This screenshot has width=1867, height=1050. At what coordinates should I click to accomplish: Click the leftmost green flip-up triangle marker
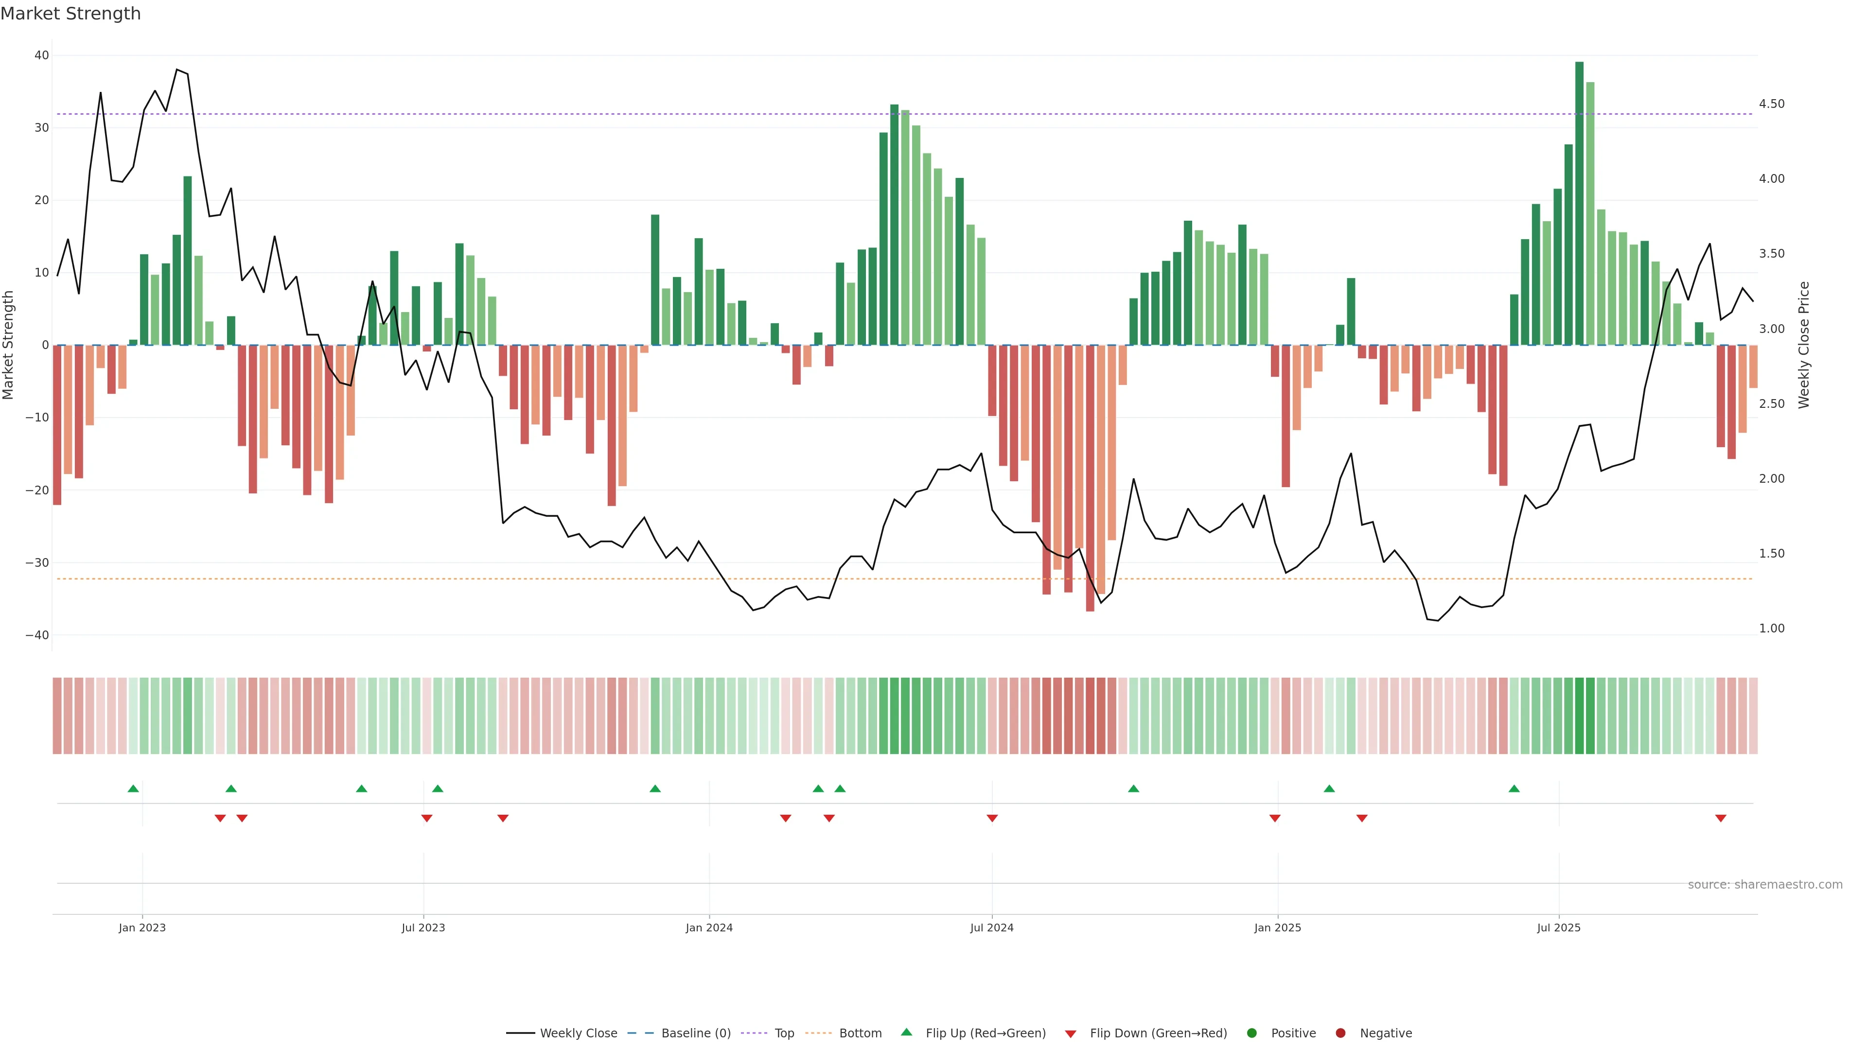coord(133,788)
